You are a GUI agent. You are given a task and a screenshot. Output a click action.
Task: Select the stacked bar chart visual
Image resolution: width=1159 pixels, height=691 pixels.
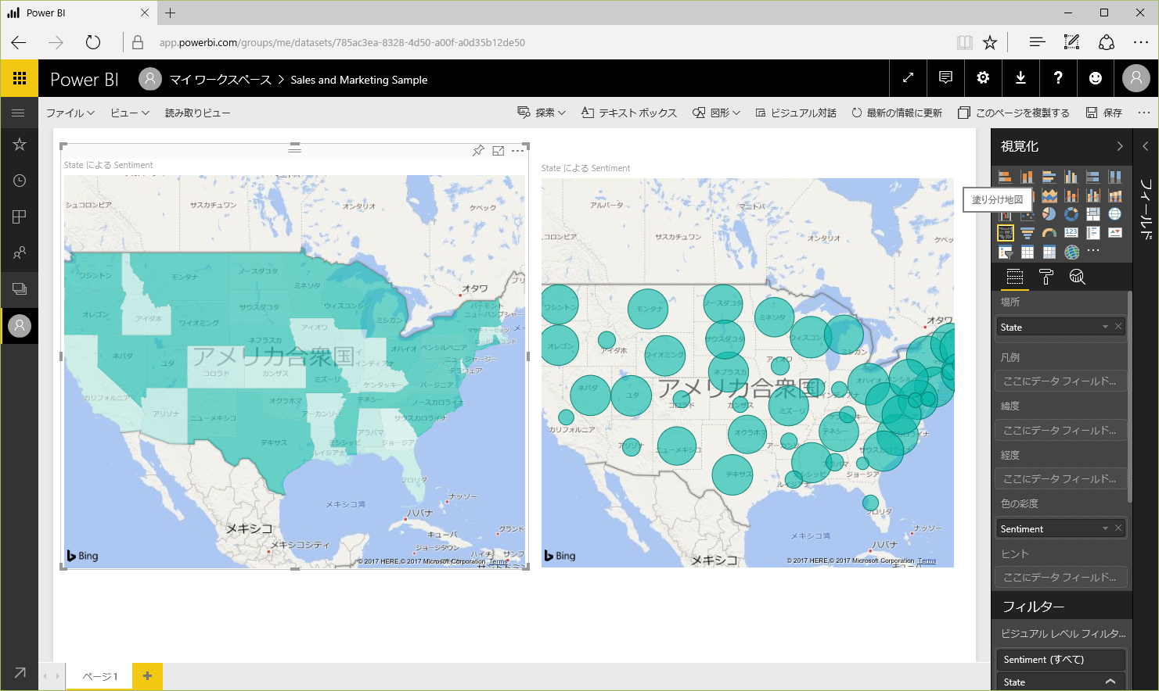click(1006, 177)
